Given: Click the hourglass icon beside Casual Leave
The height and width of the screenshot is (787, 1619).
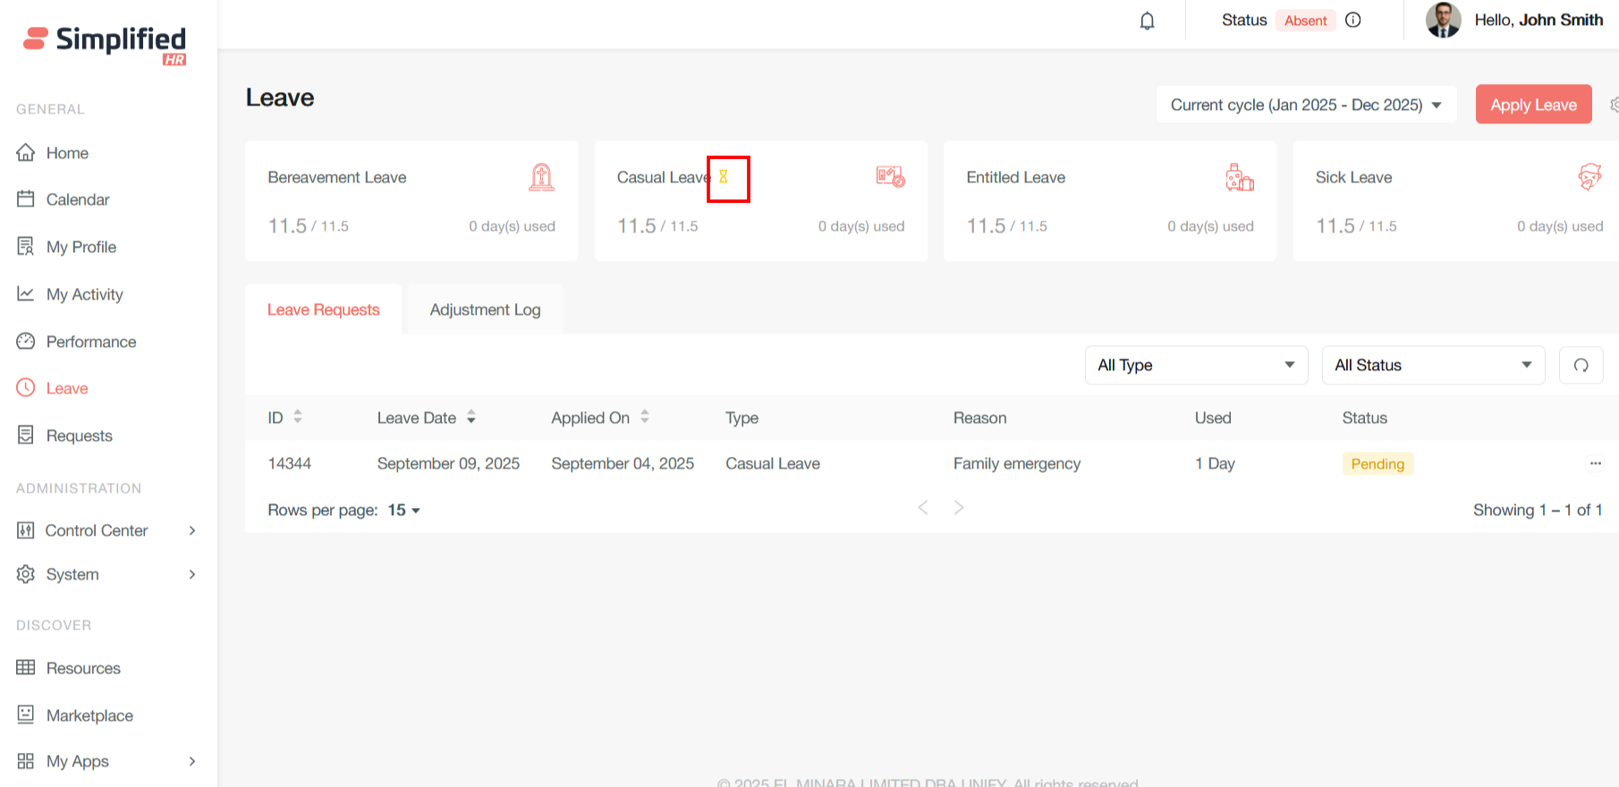Looking at the screenshot, I should 724,177.
